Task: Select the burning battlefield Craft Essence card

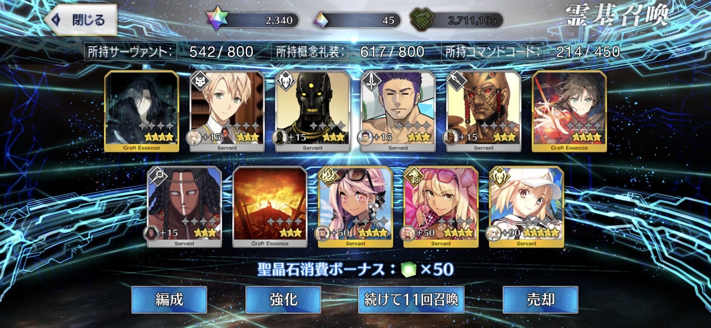Action: 270,207
